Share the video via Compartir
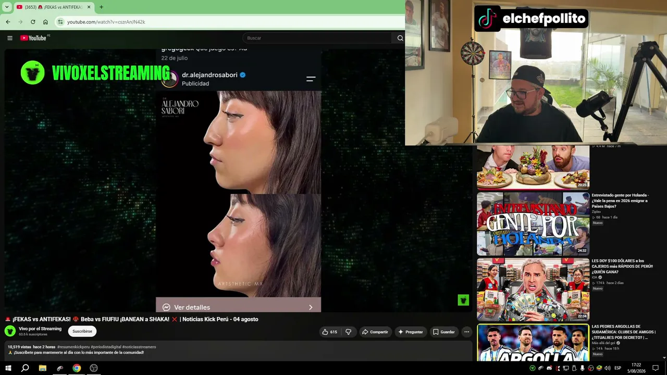667x375 pixels. [x=375, y=332]
